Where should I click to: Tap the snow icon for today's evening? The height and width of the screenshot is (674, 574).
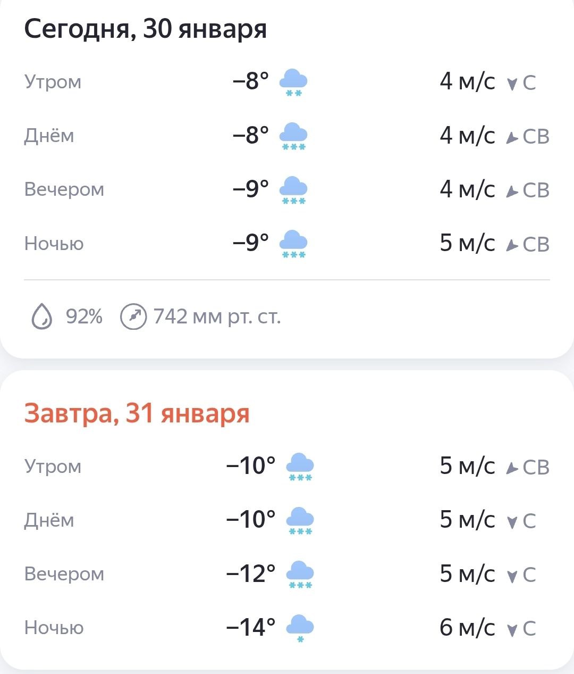293,190
